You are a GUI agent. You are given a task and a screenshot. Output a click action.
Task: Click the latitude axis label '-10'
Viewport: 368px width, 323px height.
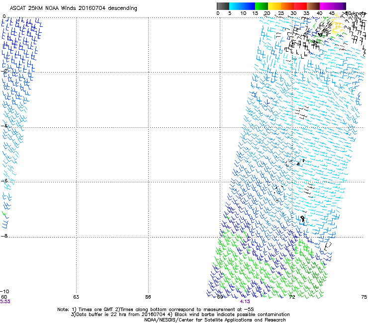click(5, 291)
